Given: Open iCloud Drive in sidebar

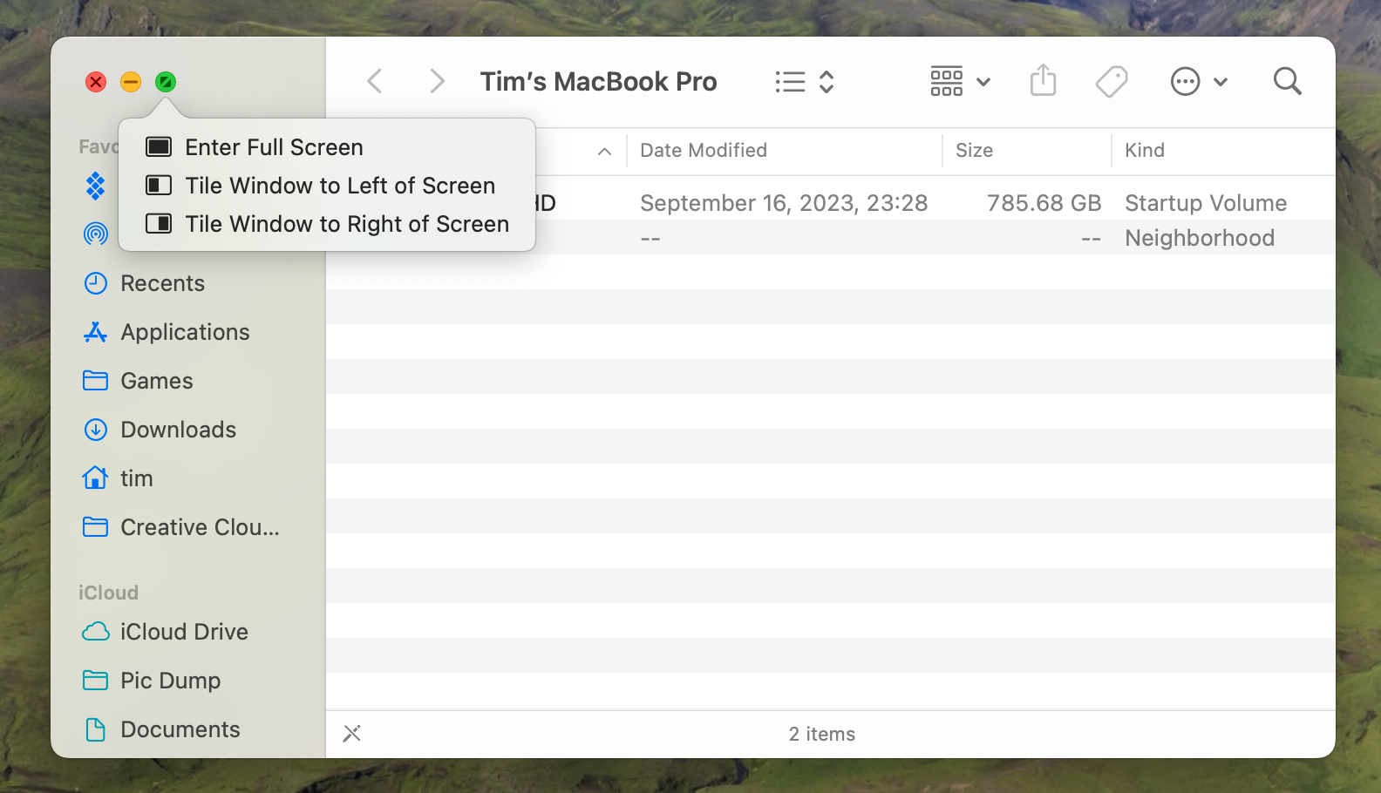Looking at the screenshot, I should pyautogui.click(x=184, y=632).
